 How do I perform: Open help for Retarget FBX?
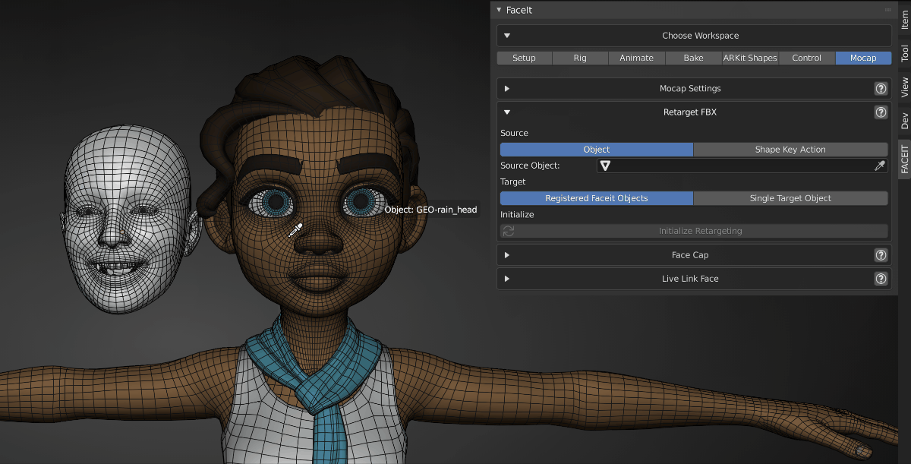pyautogui.click(x=881, y=112)
